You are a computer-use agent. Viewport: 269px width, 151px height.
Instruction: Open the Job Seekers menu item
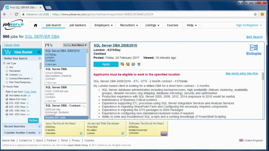point(77,25)
